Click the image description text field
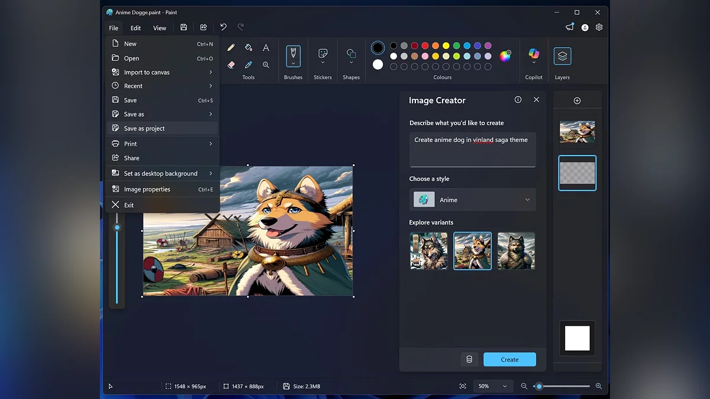 pyautogui.click(x=472, y=150)
